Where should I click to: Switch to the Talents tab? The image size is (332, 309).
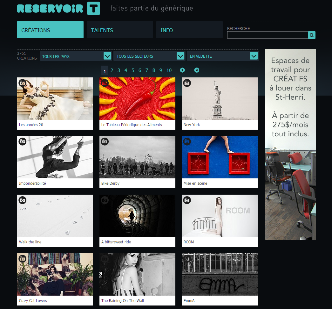(120, 30)
